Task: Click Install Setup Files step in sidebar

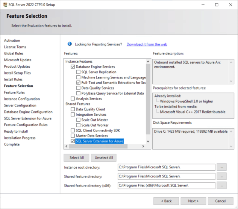Action: pos(17,73)
